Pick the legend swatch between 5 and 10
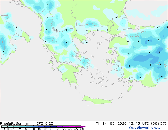The width and height of the screenshot is (168, 130). click(29, 127)
